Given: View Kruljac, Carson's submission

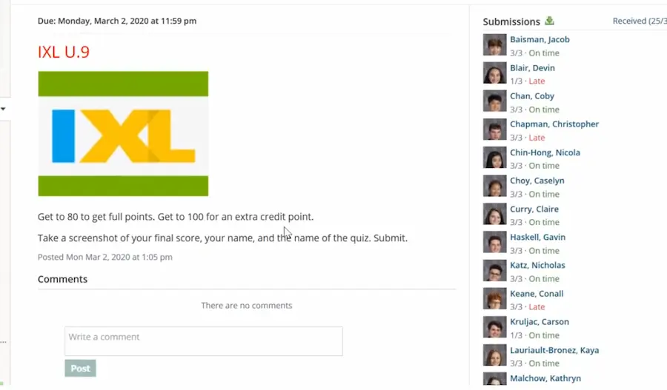Looking at the screenshot, I should 540,322.
